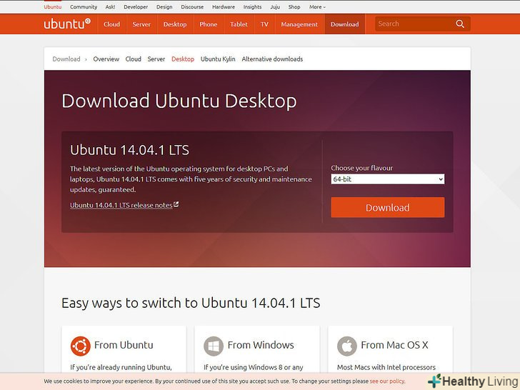Open Ask! link in top bar
This screenshot has height=390, width=520.
coord(111,6)
